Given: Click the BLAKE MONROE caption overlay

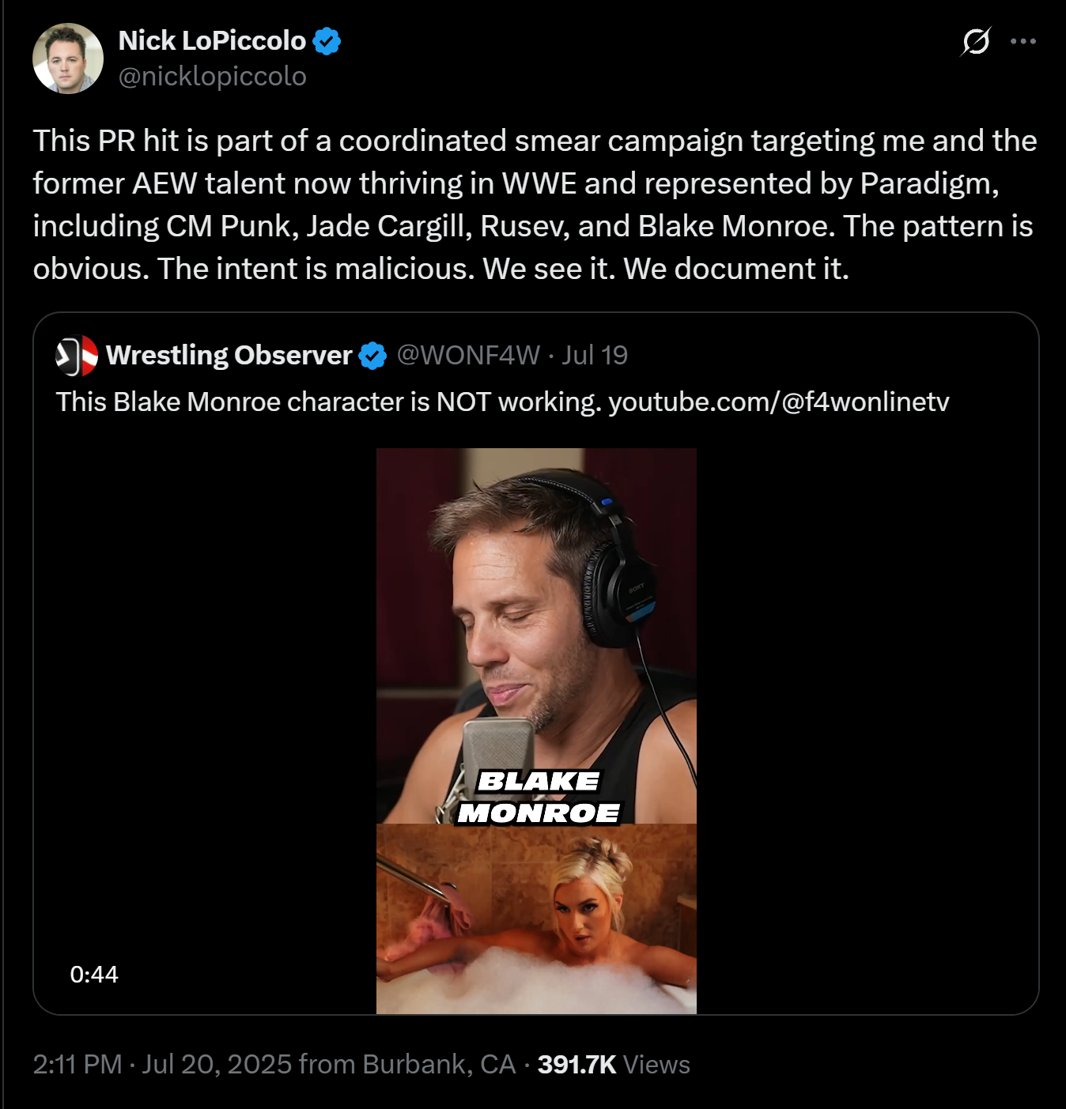Looking at the screenshot, I should pos(539,798).
